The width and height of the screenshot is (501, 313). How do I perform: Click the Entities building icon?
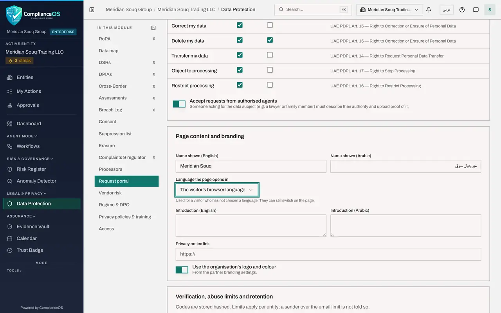[10, 77]
